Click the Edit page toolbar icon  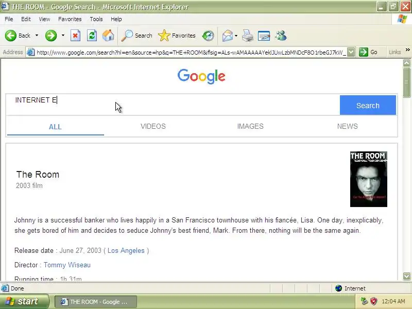pos(264,36)
